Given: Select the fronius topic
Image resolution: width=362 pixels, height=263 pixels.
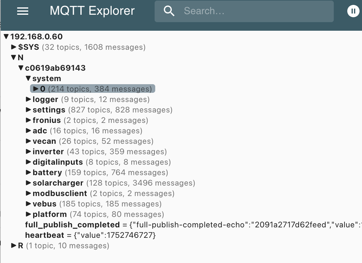Looking at the screenshot, I should pyautogui.click(x=47, y=120).
